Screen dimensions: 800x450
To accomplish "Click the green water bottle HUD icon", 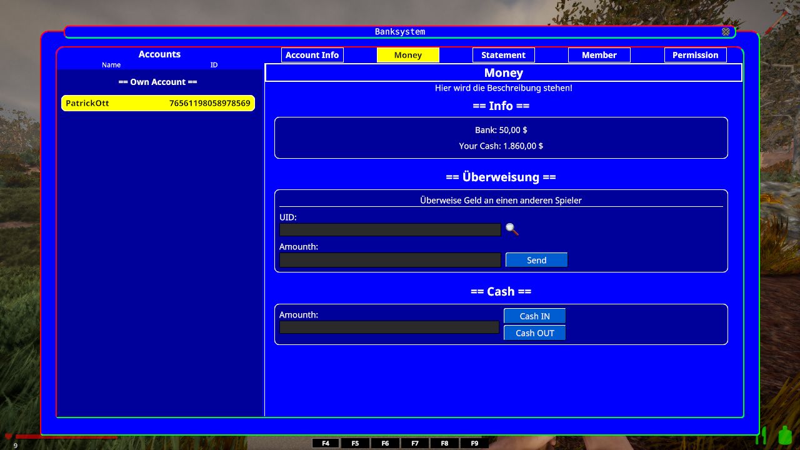I will click(x=784, y=434).
